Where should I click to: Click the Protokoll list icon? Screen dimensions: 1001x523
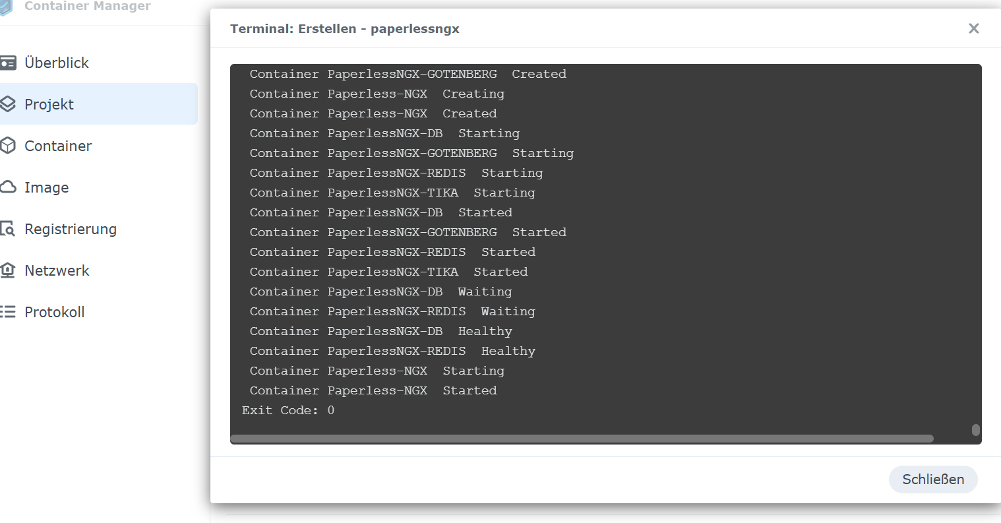click(x=8, y=312)
